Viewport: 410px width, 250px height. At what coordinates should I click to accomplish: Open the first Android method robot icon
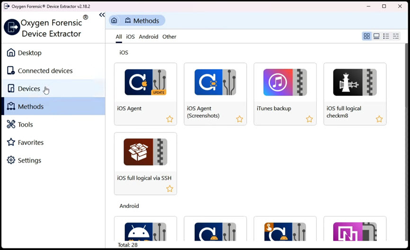[x=145, y=232]
